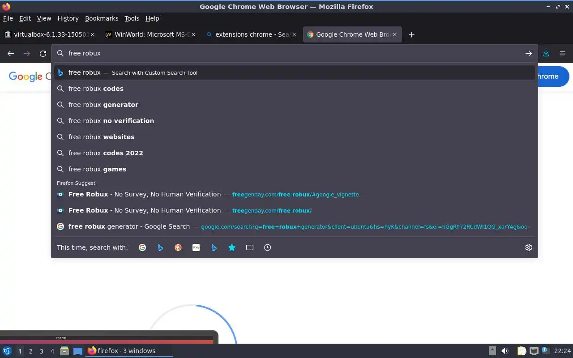Open the Downloads panel icon

pyautogui.click(x=546, y=53)
